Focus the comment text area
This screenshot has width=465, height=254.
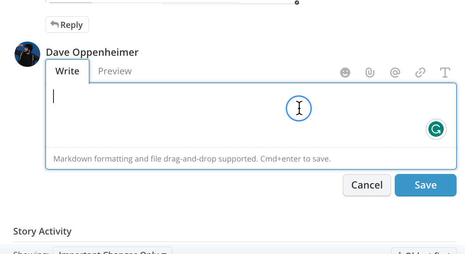[x=251, y=115]
